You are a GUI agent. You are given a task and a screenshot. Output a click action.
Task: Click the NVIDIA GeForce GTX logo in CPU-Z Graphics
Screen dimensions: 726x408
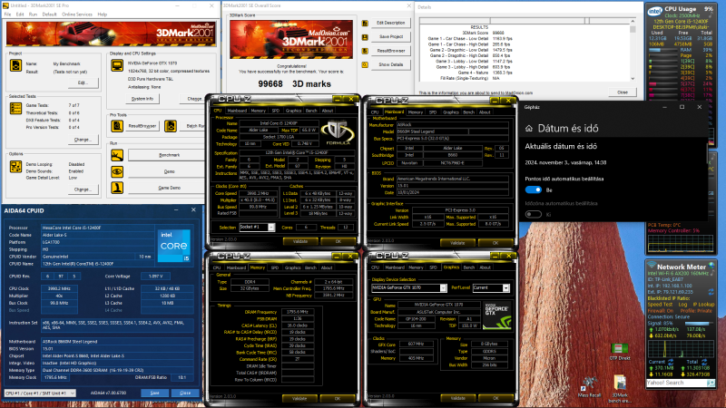point(496,316)
